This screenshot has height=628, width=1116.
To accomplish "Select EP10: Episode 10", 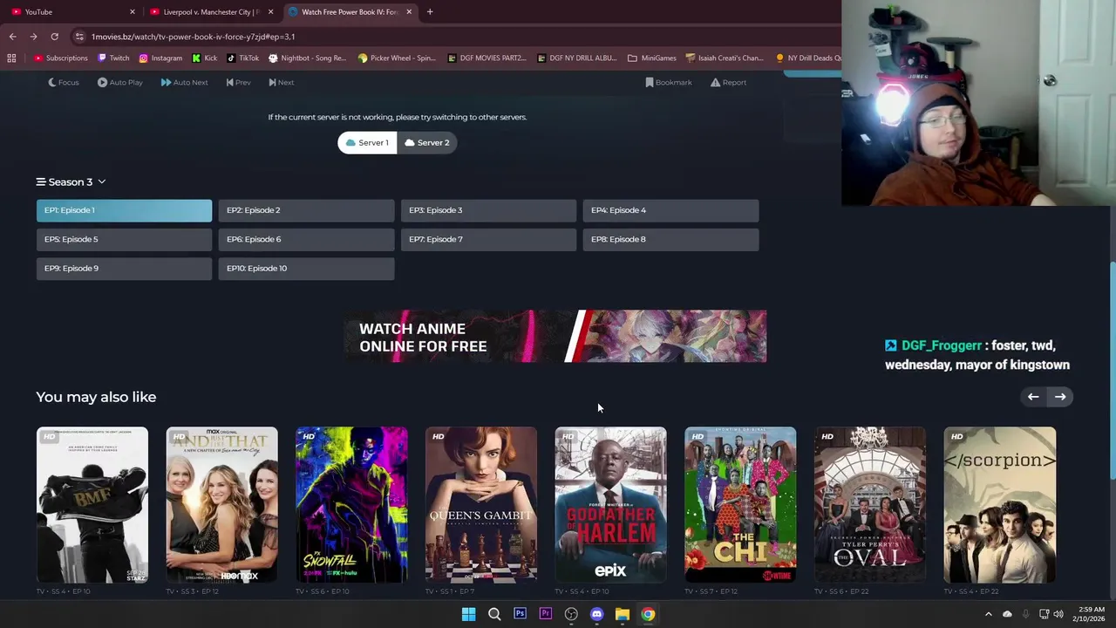I will (306, 268).
